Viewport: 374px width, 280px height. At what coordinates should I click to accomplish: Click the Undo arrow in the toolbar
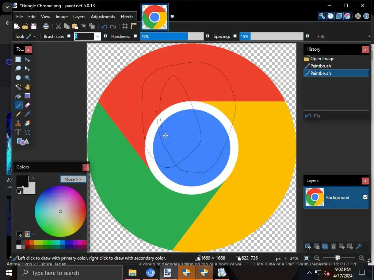104,26
